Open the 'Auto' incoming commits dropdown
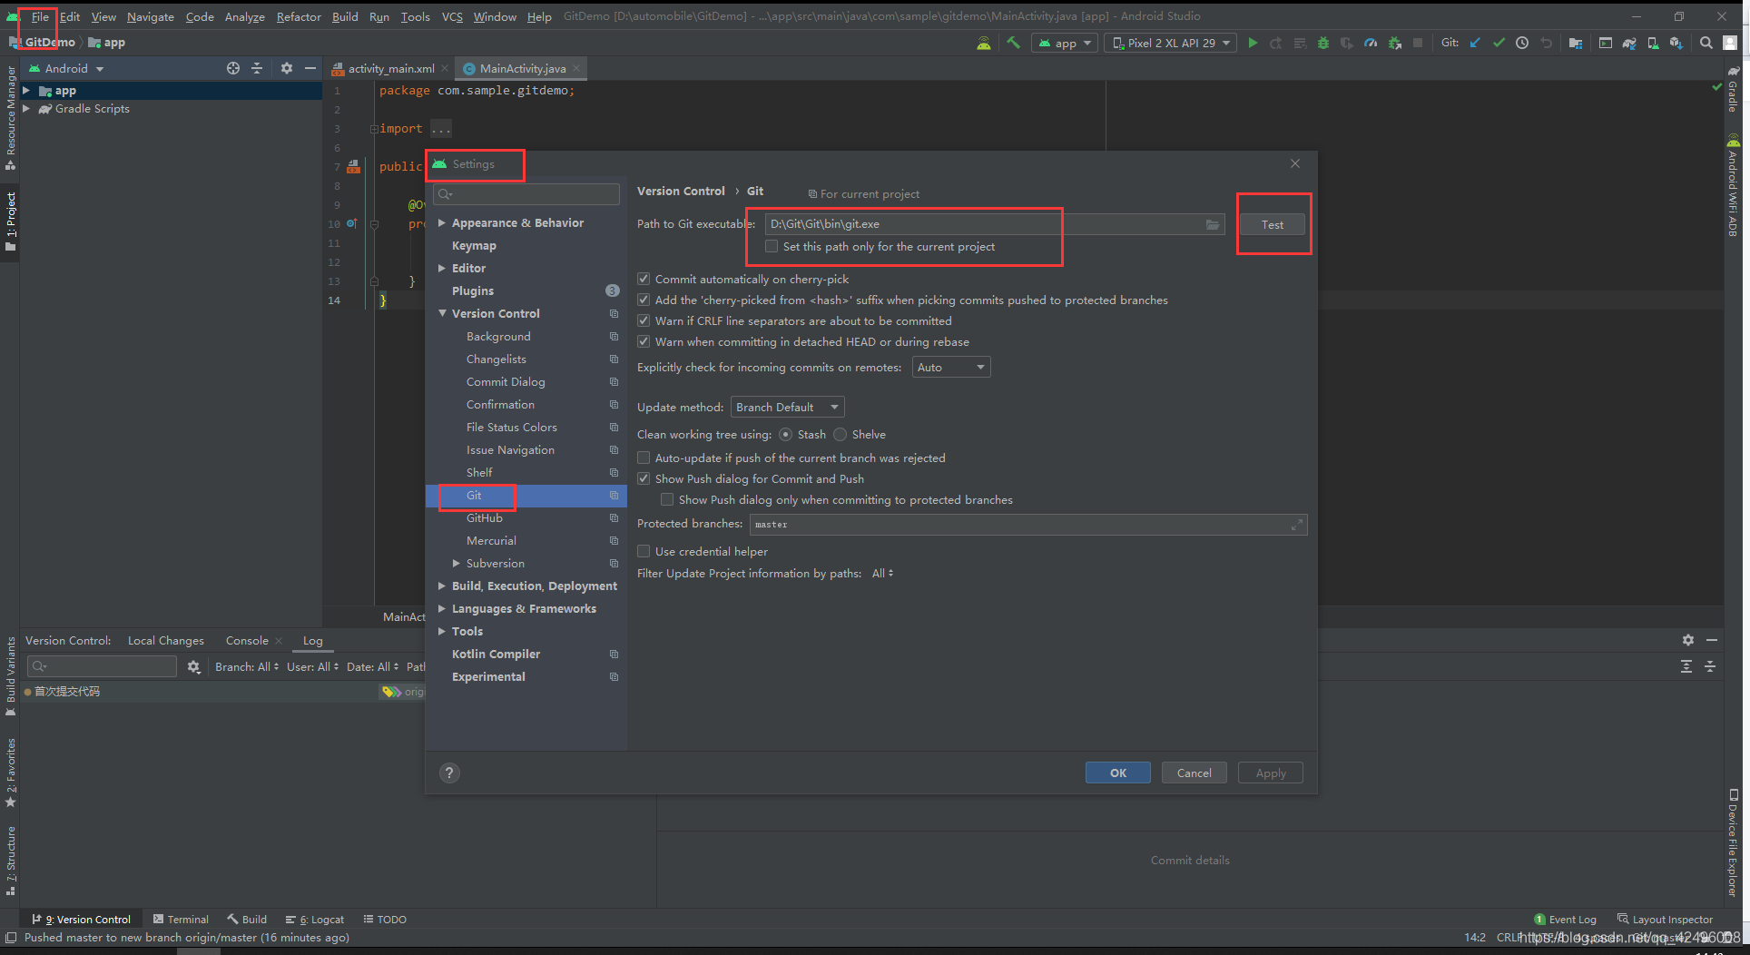This screenshot has height=955, width=1750. click(x=951, y=367)
